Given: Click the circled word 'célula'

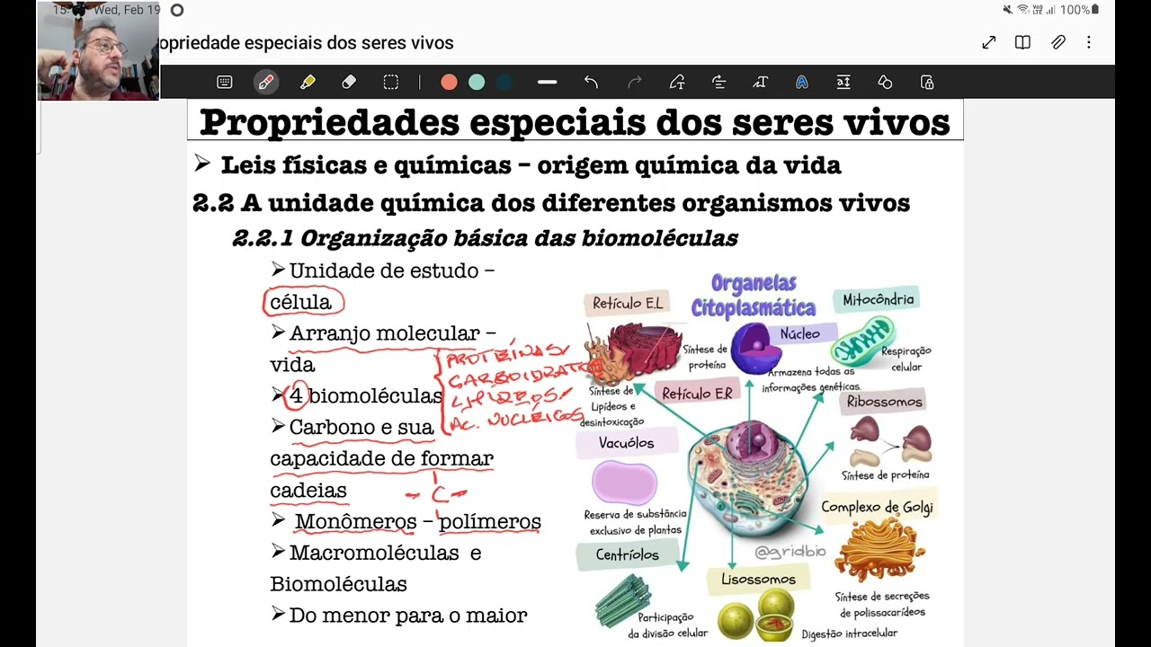Looking at the screenshot, I should tap(301, 302).
